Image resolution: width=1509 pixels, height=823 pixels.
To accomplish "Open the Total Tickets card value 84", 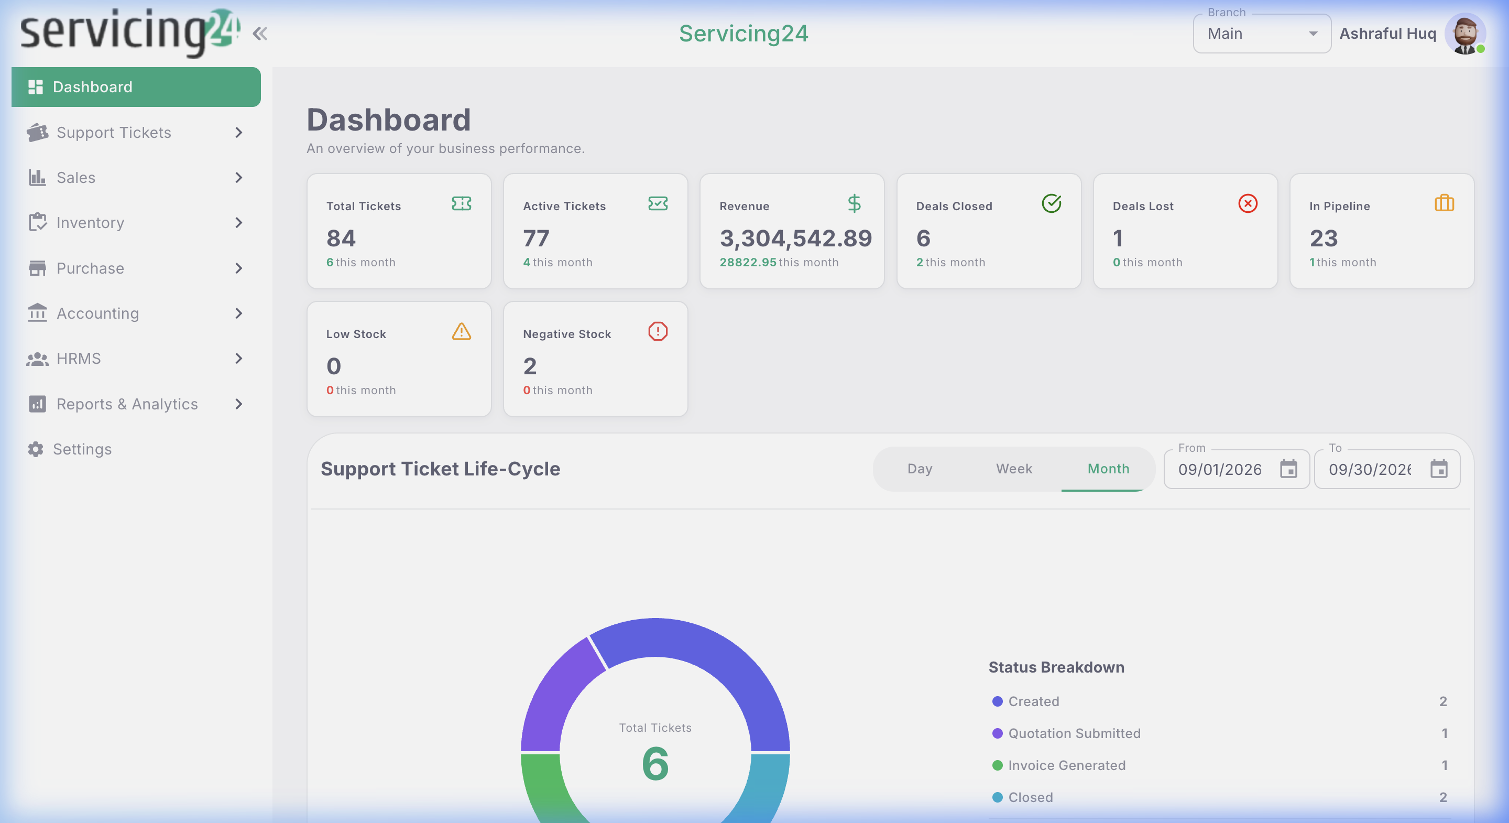I will coord(341,239).
